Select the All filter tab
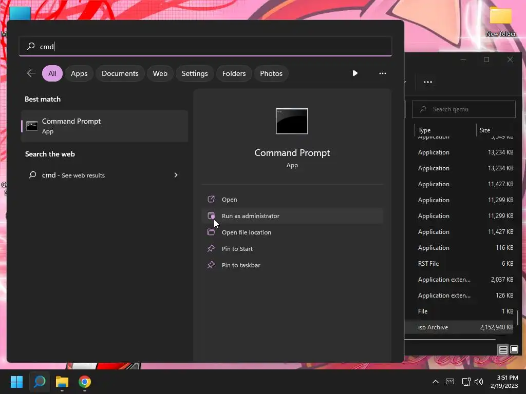Viewport: 526px width, 394px height. click(52, 73)
